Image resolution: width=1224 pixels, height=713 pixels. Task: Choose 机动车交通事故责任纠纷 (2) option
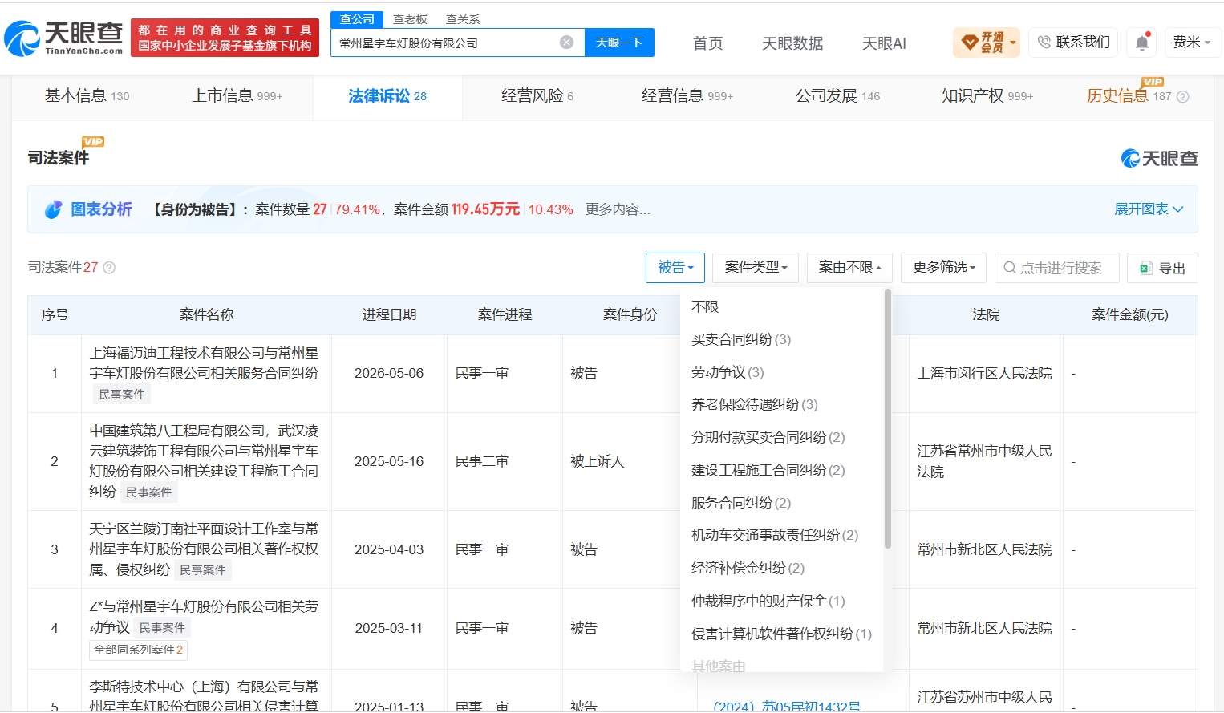(x=775, y=535)
